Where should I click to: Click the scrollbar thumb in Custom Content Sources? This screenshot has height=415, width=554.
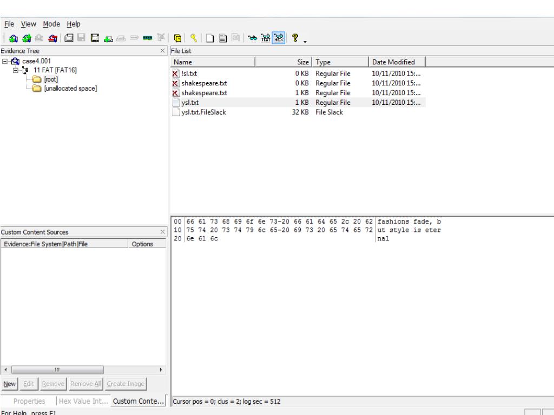[57, 370]
